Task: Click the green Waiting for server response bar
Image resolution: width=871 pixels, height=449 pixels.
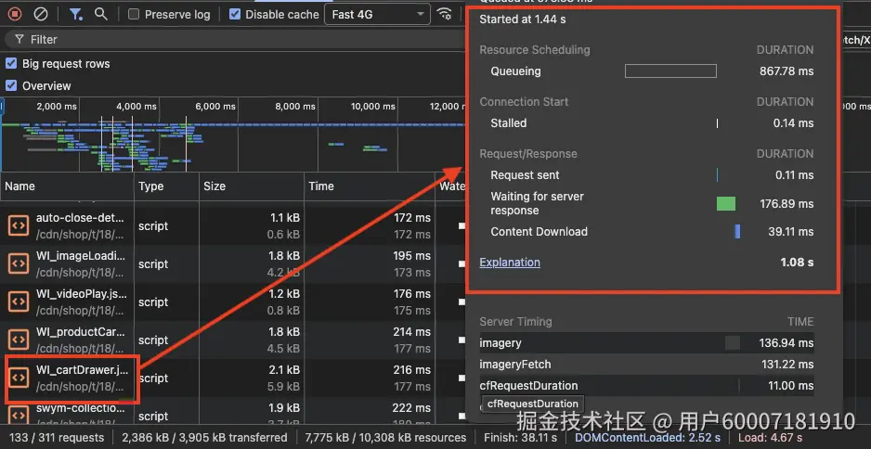Action: coord(726,204)
